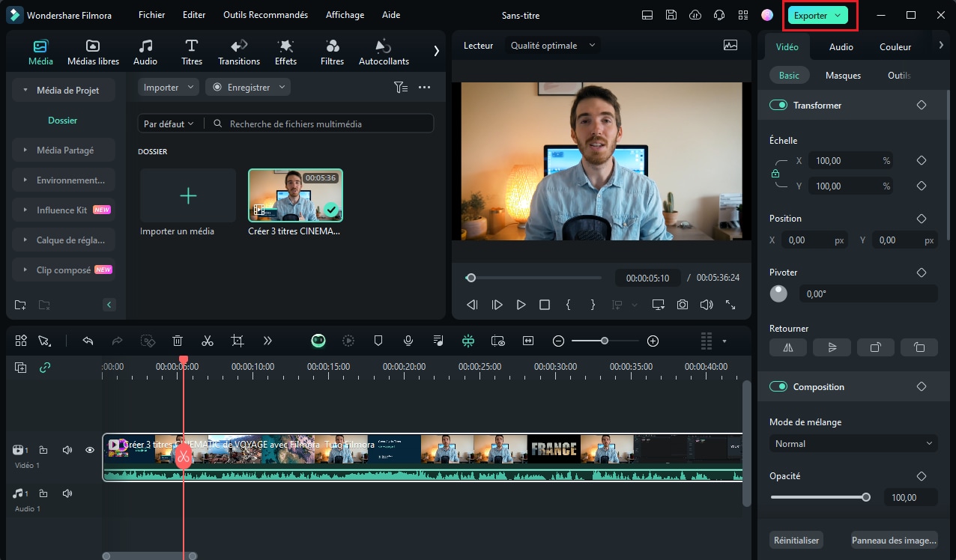Open the Affichage menu
The image size is (956, 560).
pyautogui.click(x=345, y=15)
